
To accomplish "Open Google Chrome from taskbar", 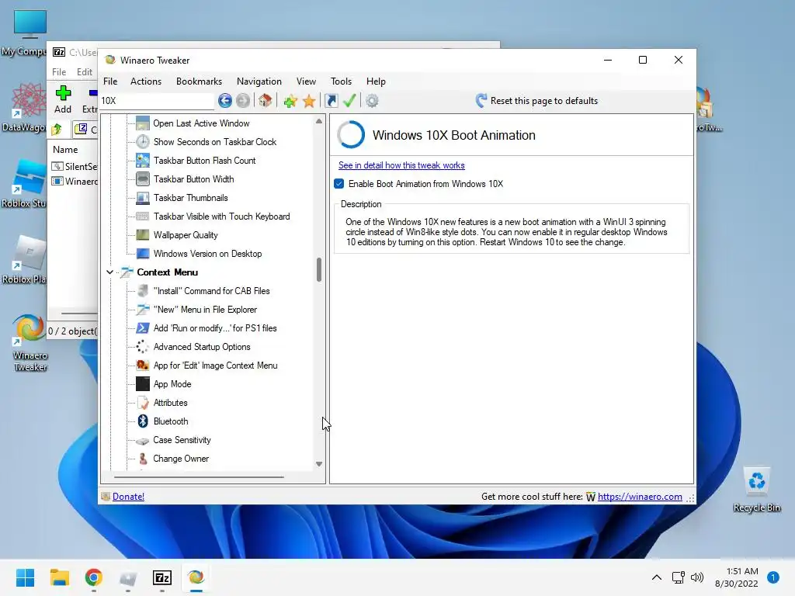I will pos(94,577).
